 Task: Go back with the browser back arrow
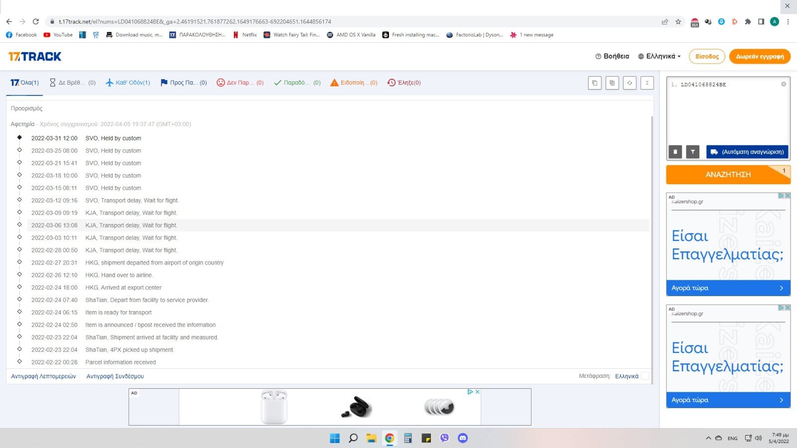9,21
